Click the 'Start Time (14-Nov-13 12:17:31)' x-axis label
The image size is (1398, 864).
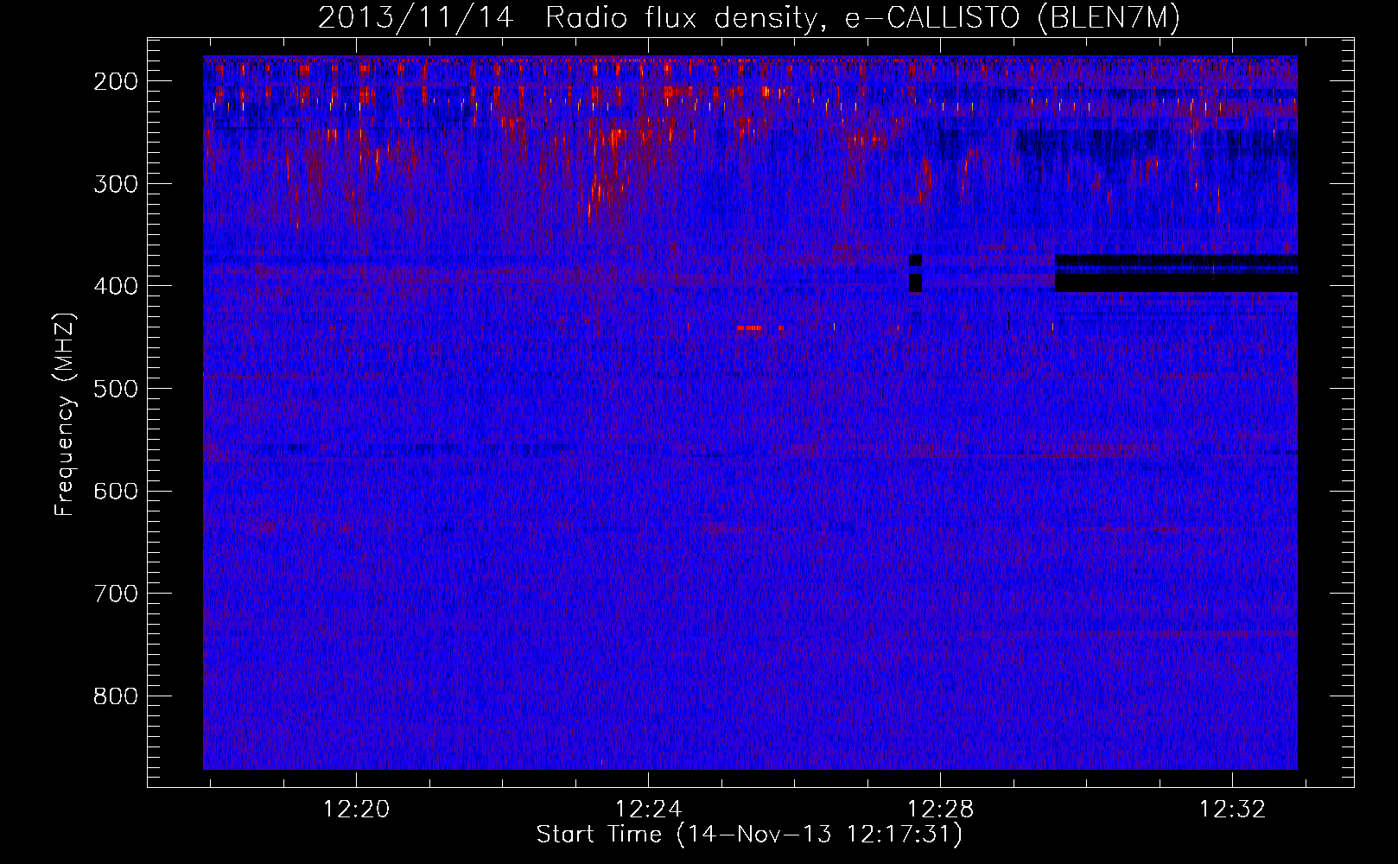(749, 835)
